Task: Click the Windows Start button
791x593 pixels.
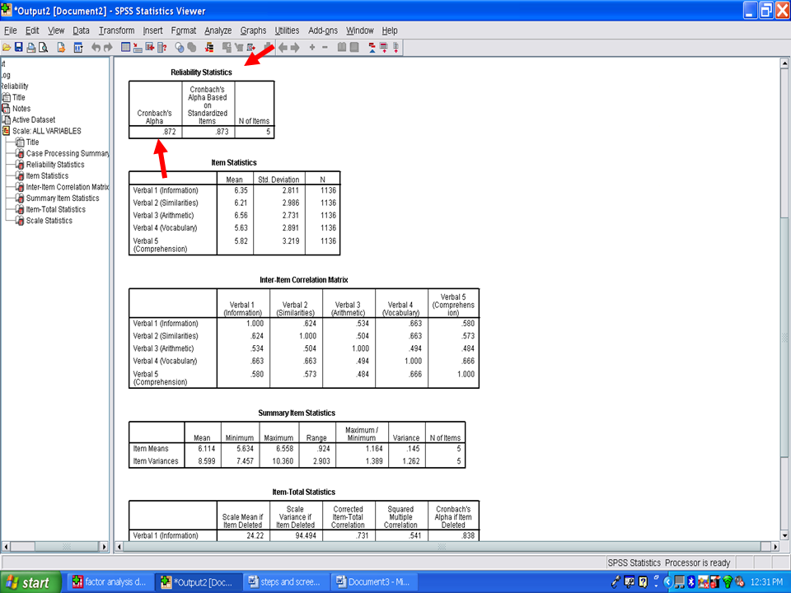Action: 28,582
